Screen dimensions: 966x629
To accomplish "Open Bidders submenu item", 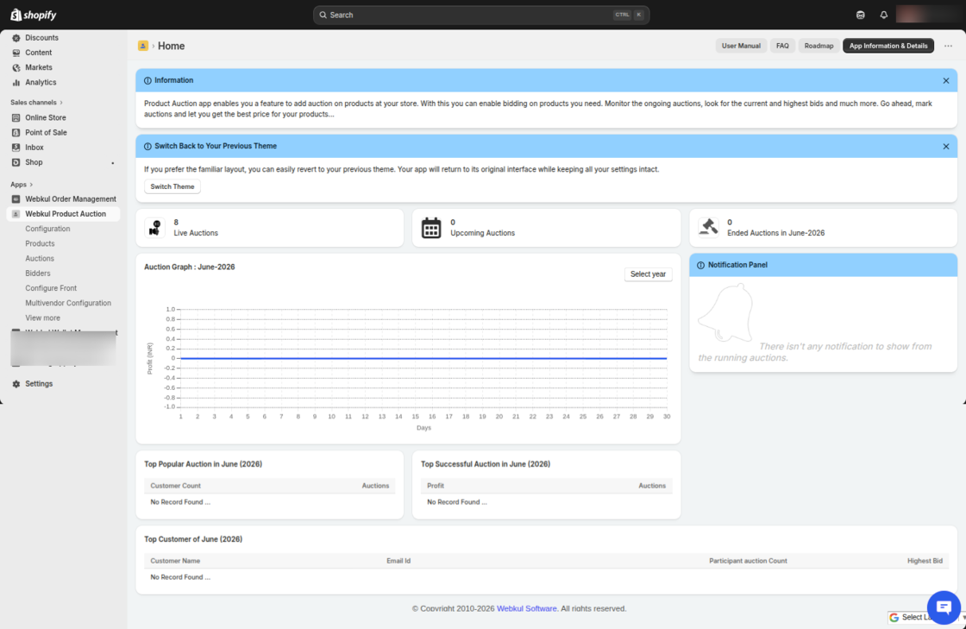I will coord(38,273).
